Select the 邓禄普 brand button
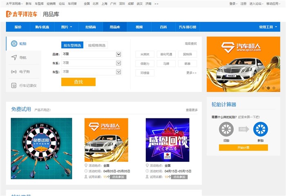The height and width of the screenshot is (196, 286). tap(145, 73)
